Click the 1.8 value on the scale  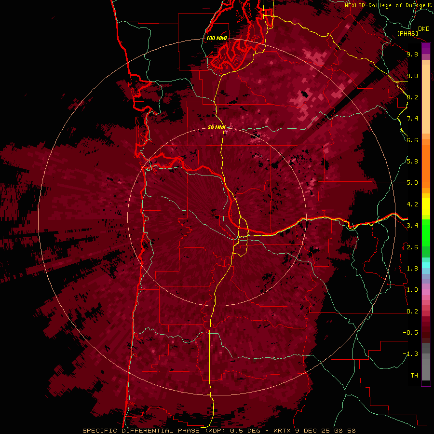(x=412, y=269)
